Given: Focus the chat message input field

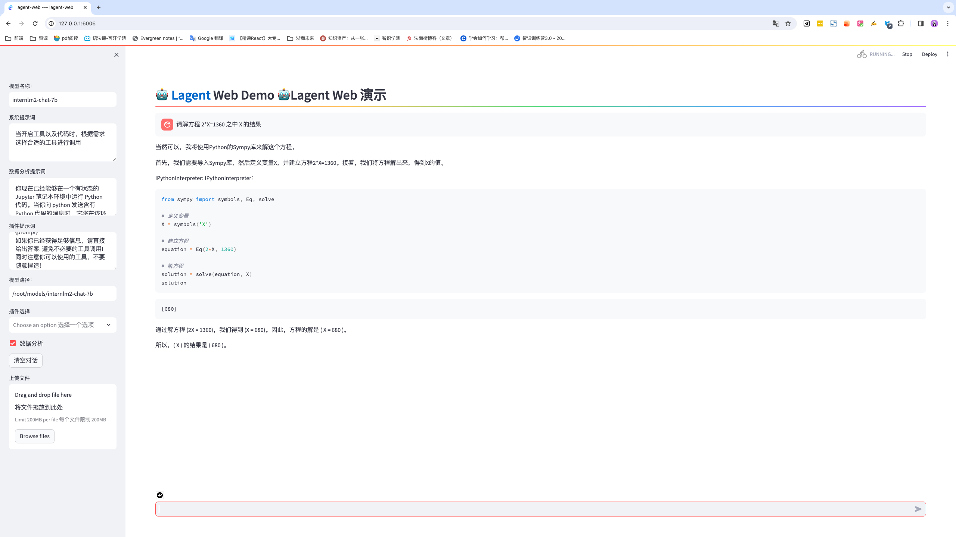Looking at the screenshot, I should pos(534,509).
